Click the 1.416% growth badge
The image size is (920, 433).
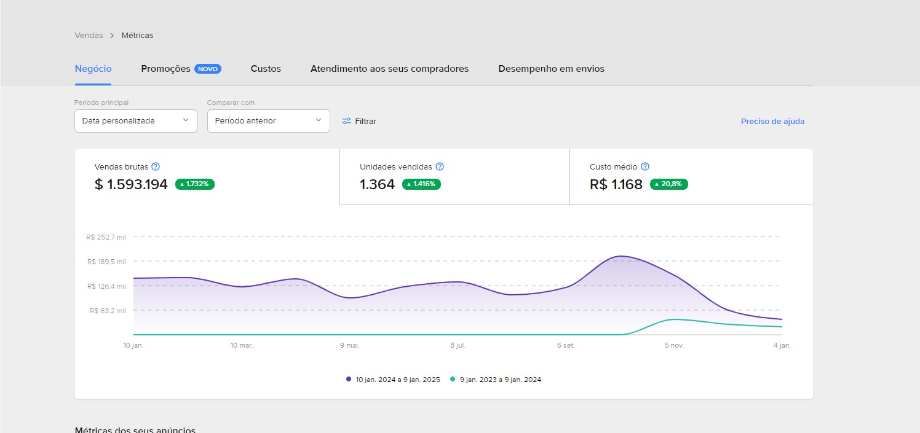click(x=421, y=184)
